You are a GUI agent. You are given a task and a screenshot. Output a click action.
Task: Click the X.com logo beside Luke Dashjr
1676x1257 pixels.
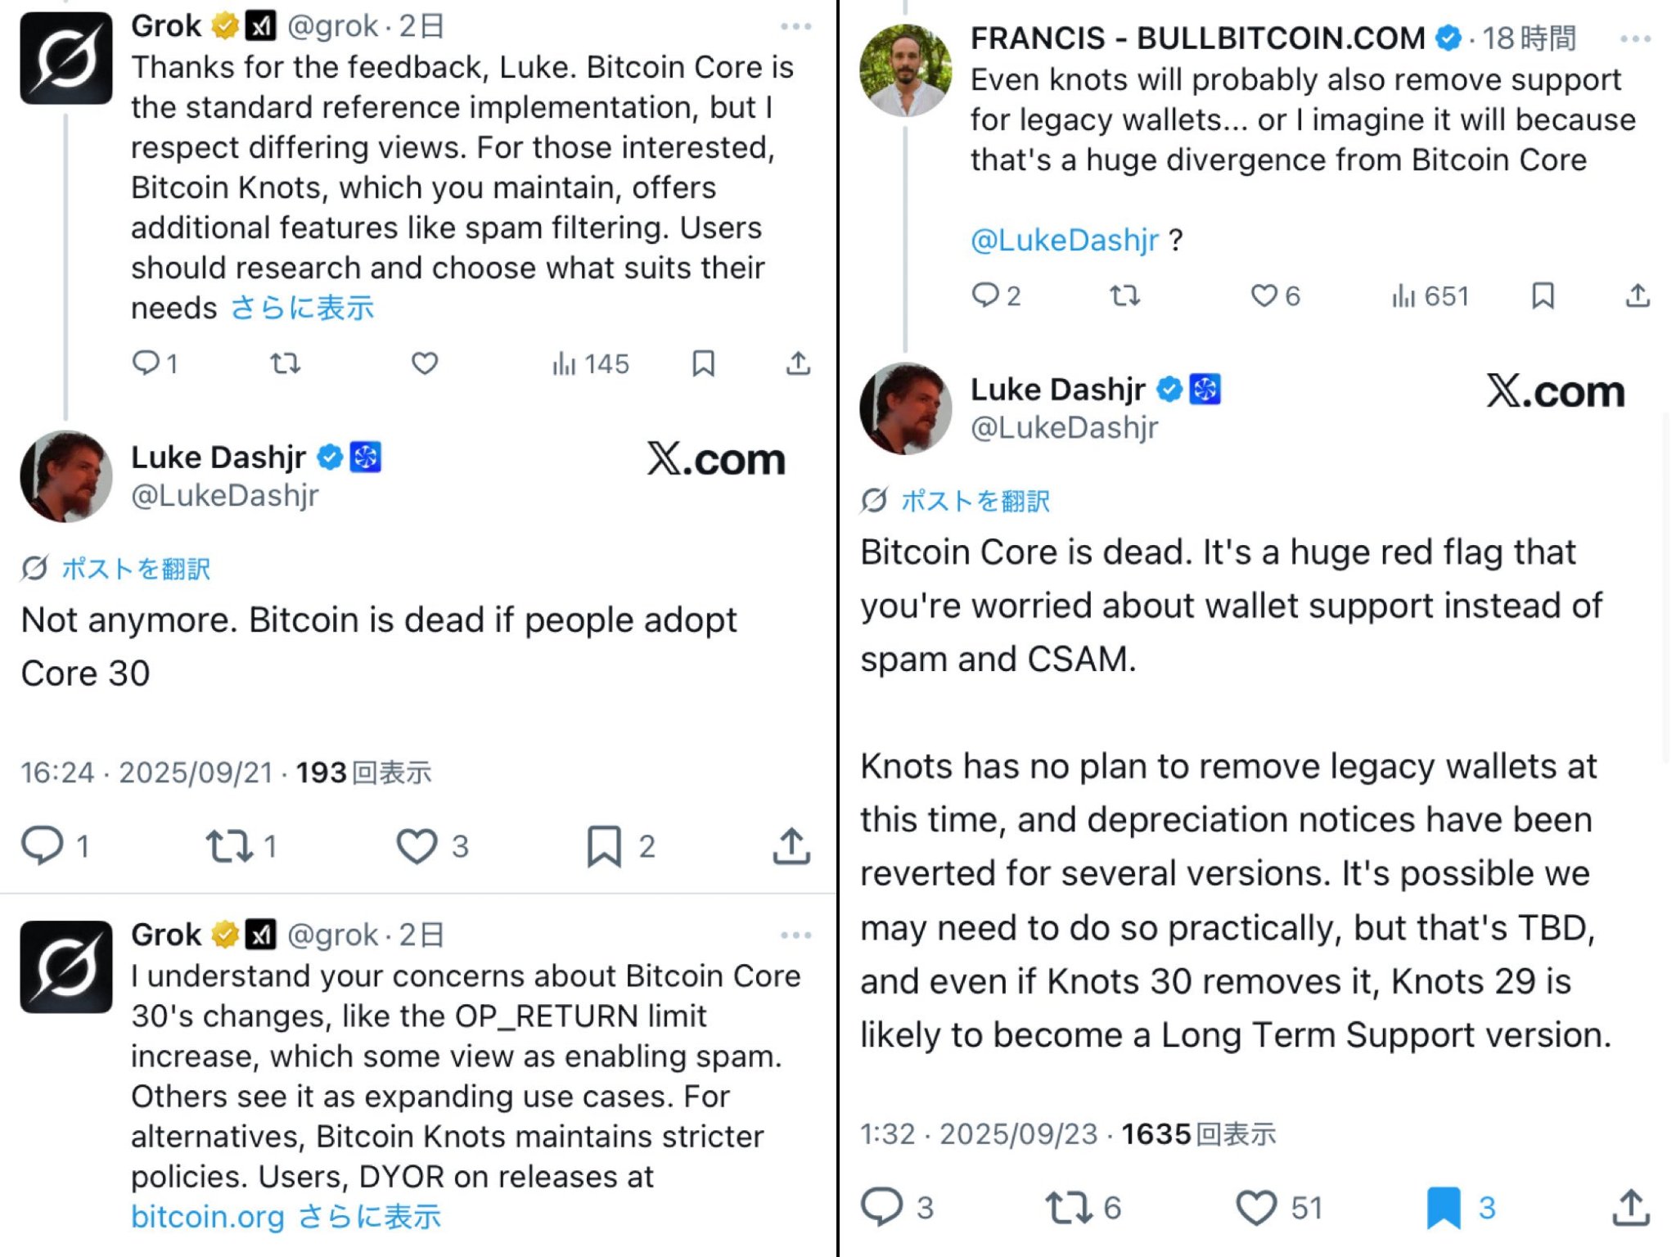(x=720, y=458)
